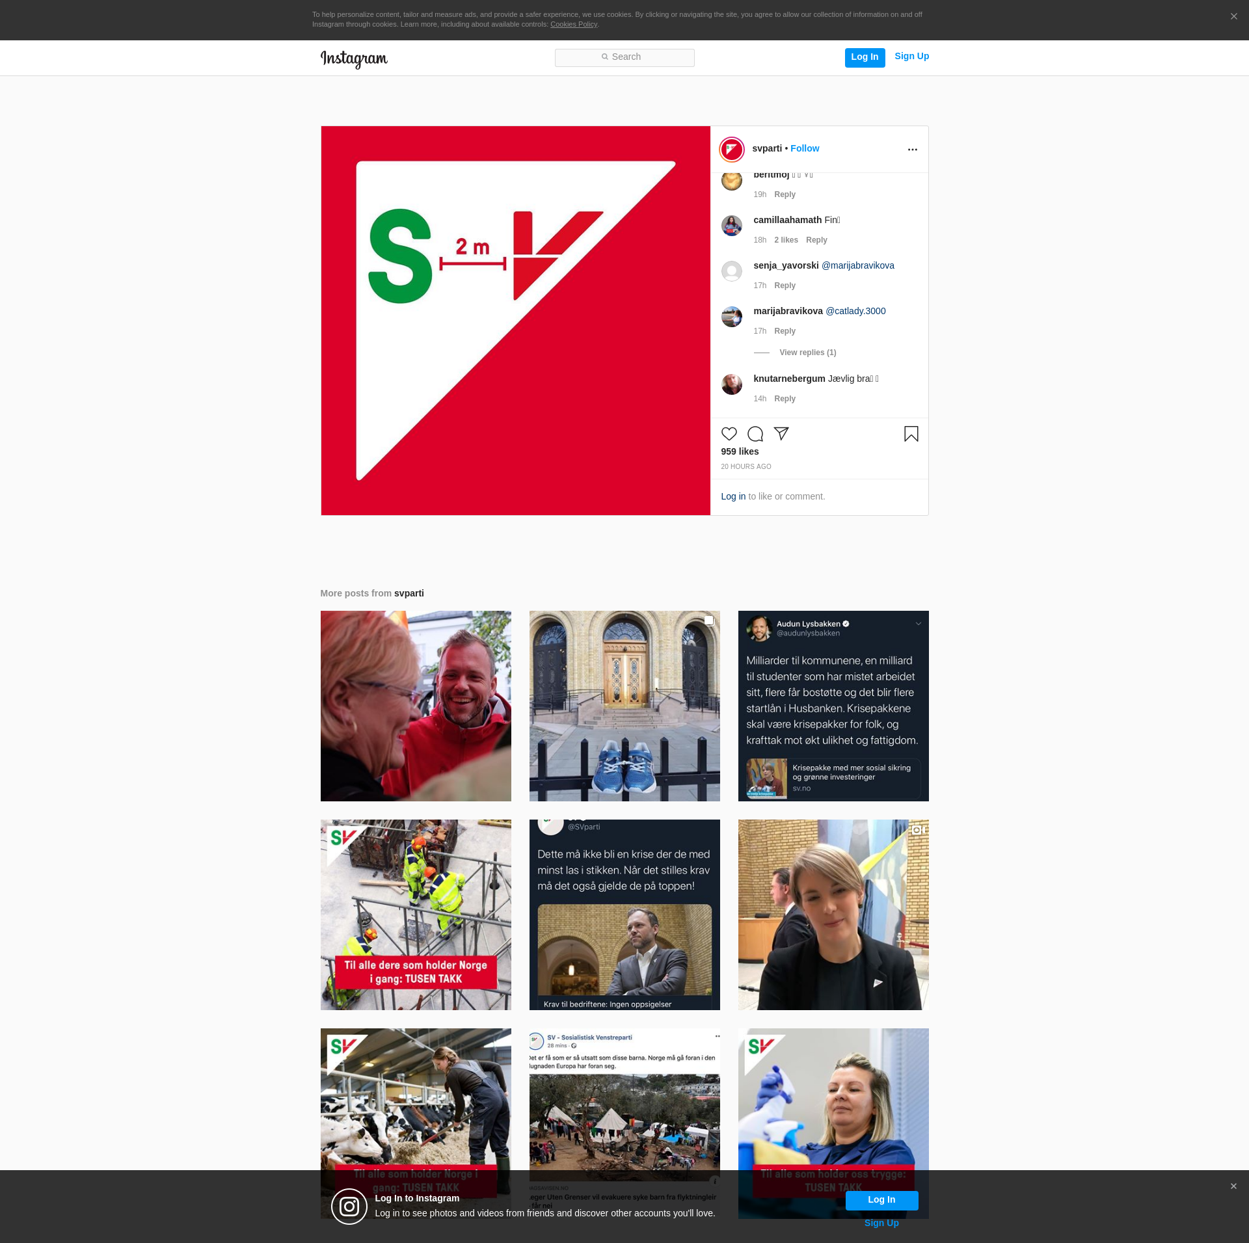The width and height of the screenshot is (1249, 1243).
Task: Open refugee camp Facebook post thumbnail
Action: (624, 1099)
